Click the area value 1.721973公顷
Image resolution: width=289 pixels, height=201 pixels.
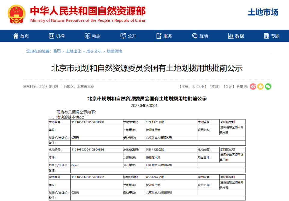pyautogui.click(x=155, y=122)
